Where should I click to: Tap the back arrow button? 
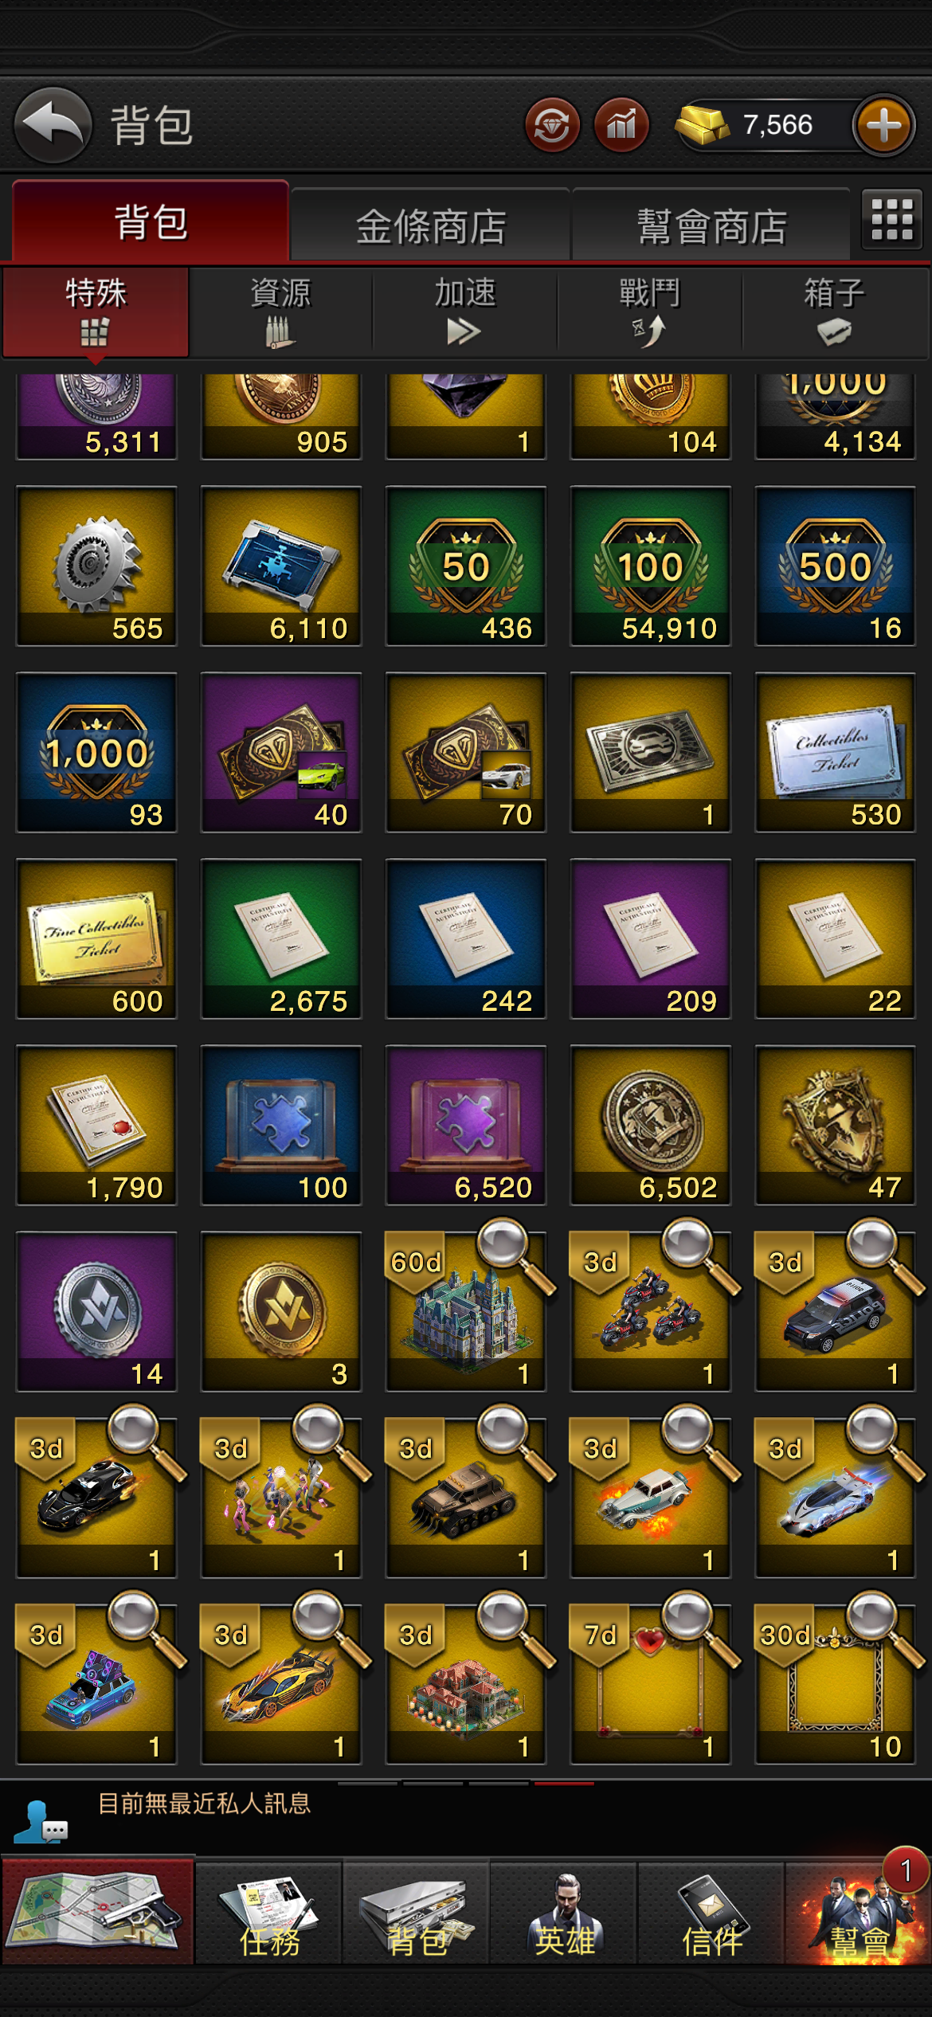(x=53, y=125)
